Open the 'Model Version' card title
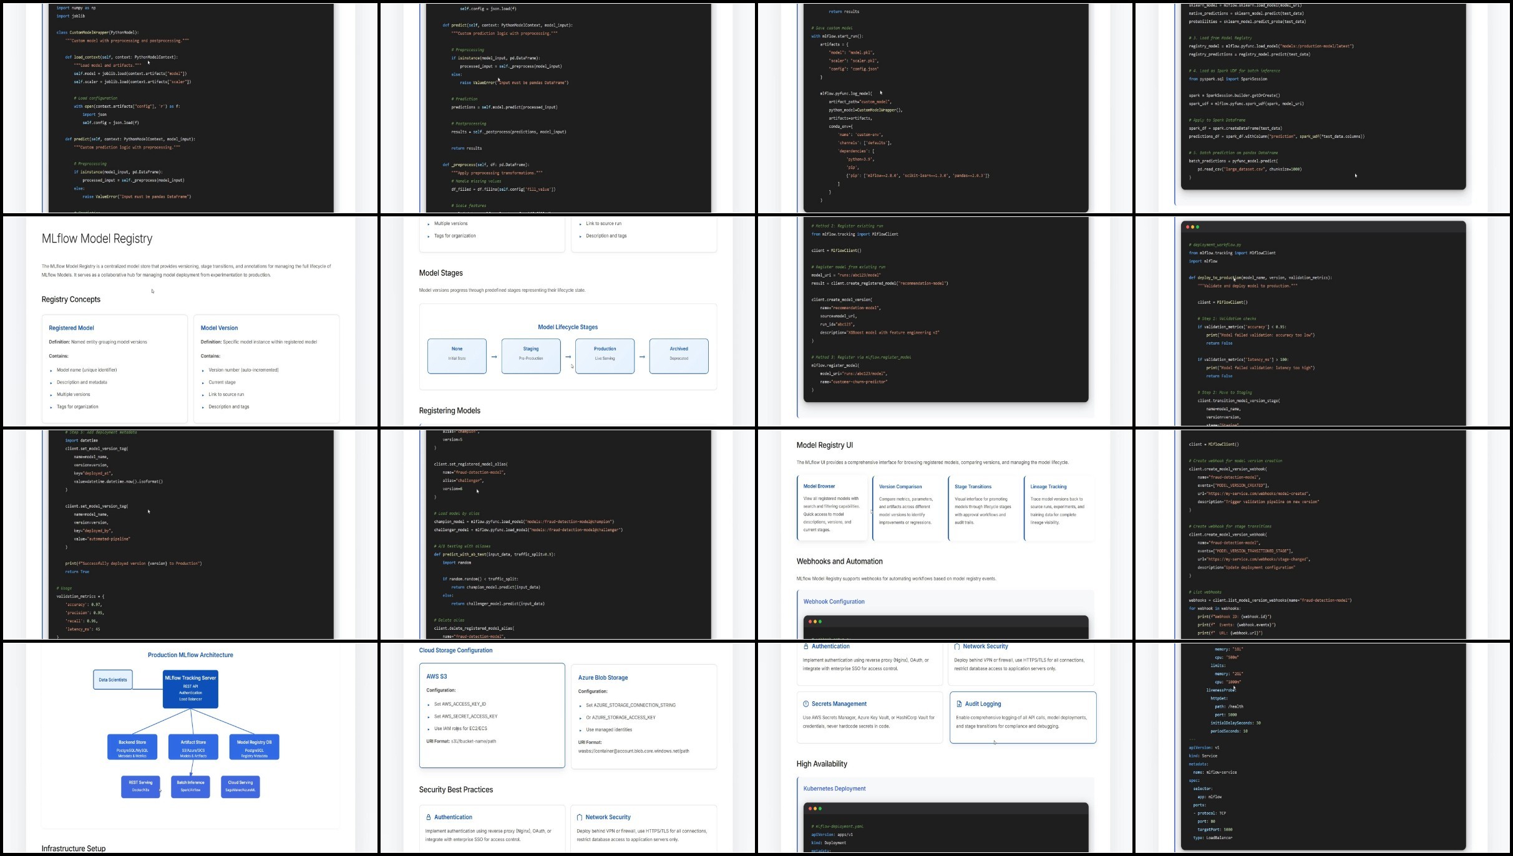 (x=219, y=328)
